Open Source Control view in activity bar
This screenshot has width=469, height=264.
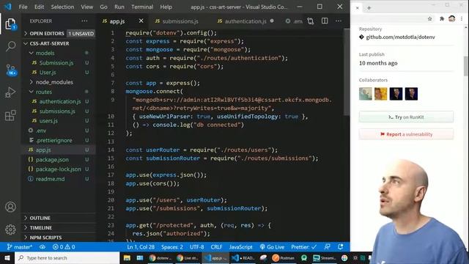[10, 70]
